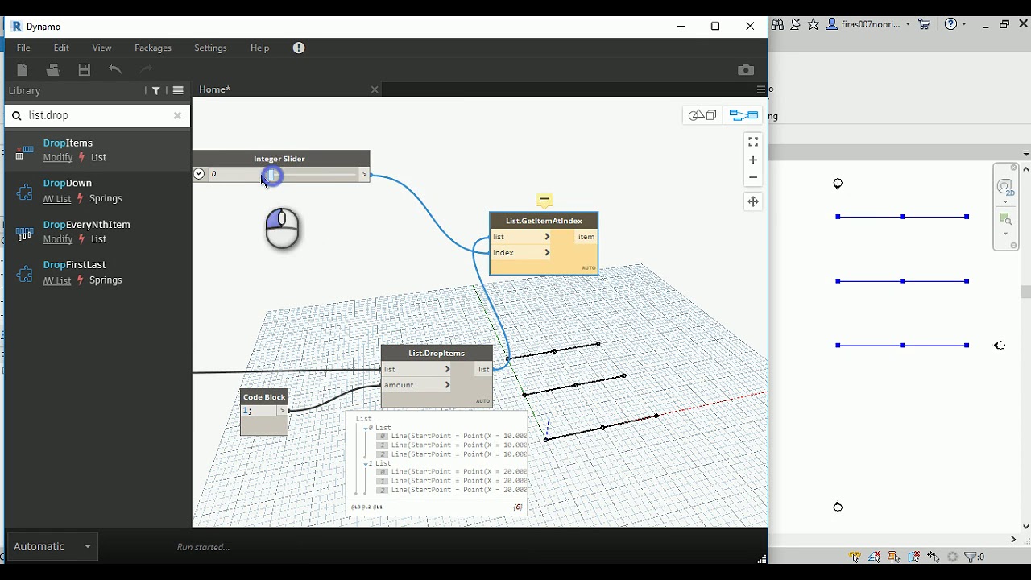Open Revit favorites star icon
Viewport: 1031px width, 580px height.
(x=813, y=24)
